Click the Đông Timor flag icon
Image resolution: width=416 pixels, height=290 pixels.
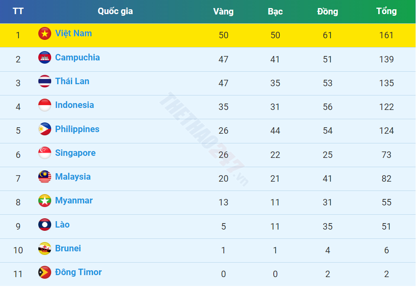pos(45,272)
